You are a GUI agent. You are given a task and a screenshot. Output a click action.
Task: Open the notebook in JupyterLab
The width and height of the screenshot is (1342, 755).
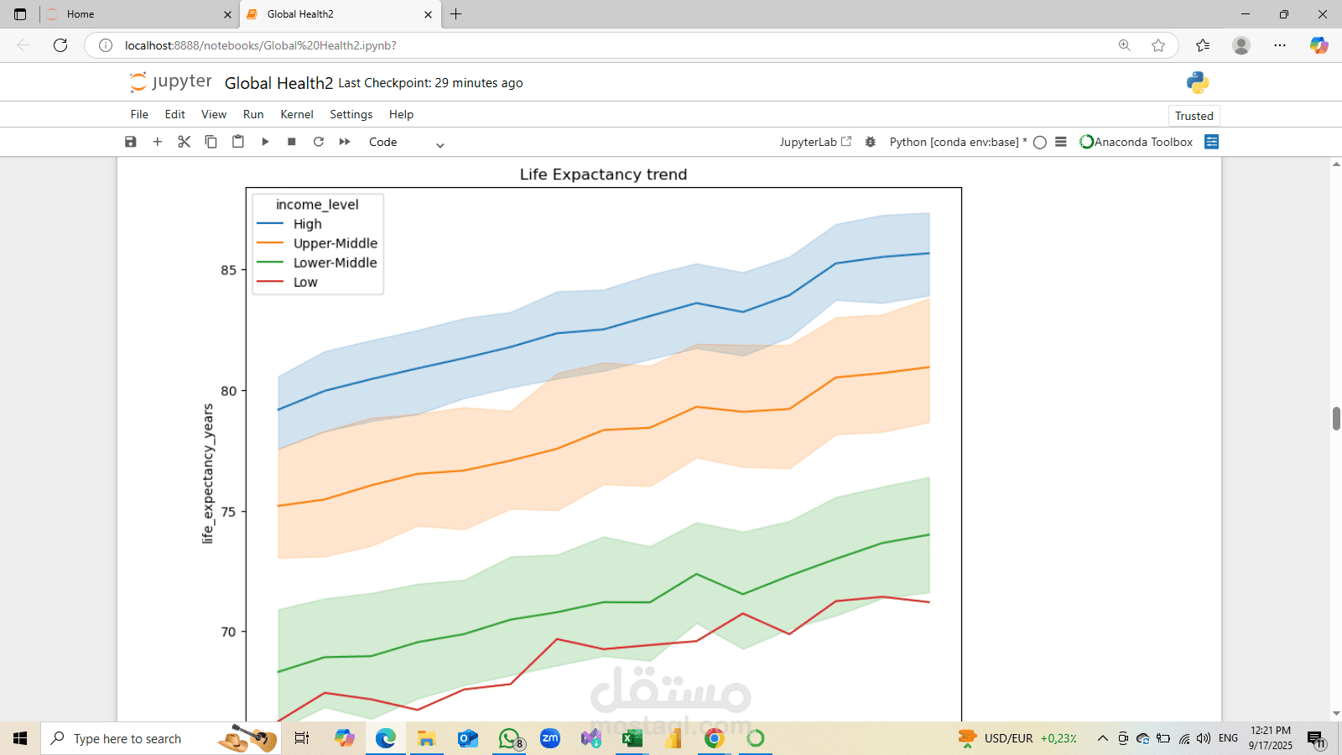point(815,142)
